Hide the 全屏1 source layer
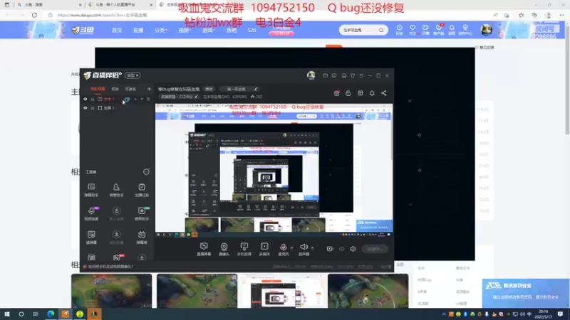The image size is (570, 320). click(x=85, y=108)
